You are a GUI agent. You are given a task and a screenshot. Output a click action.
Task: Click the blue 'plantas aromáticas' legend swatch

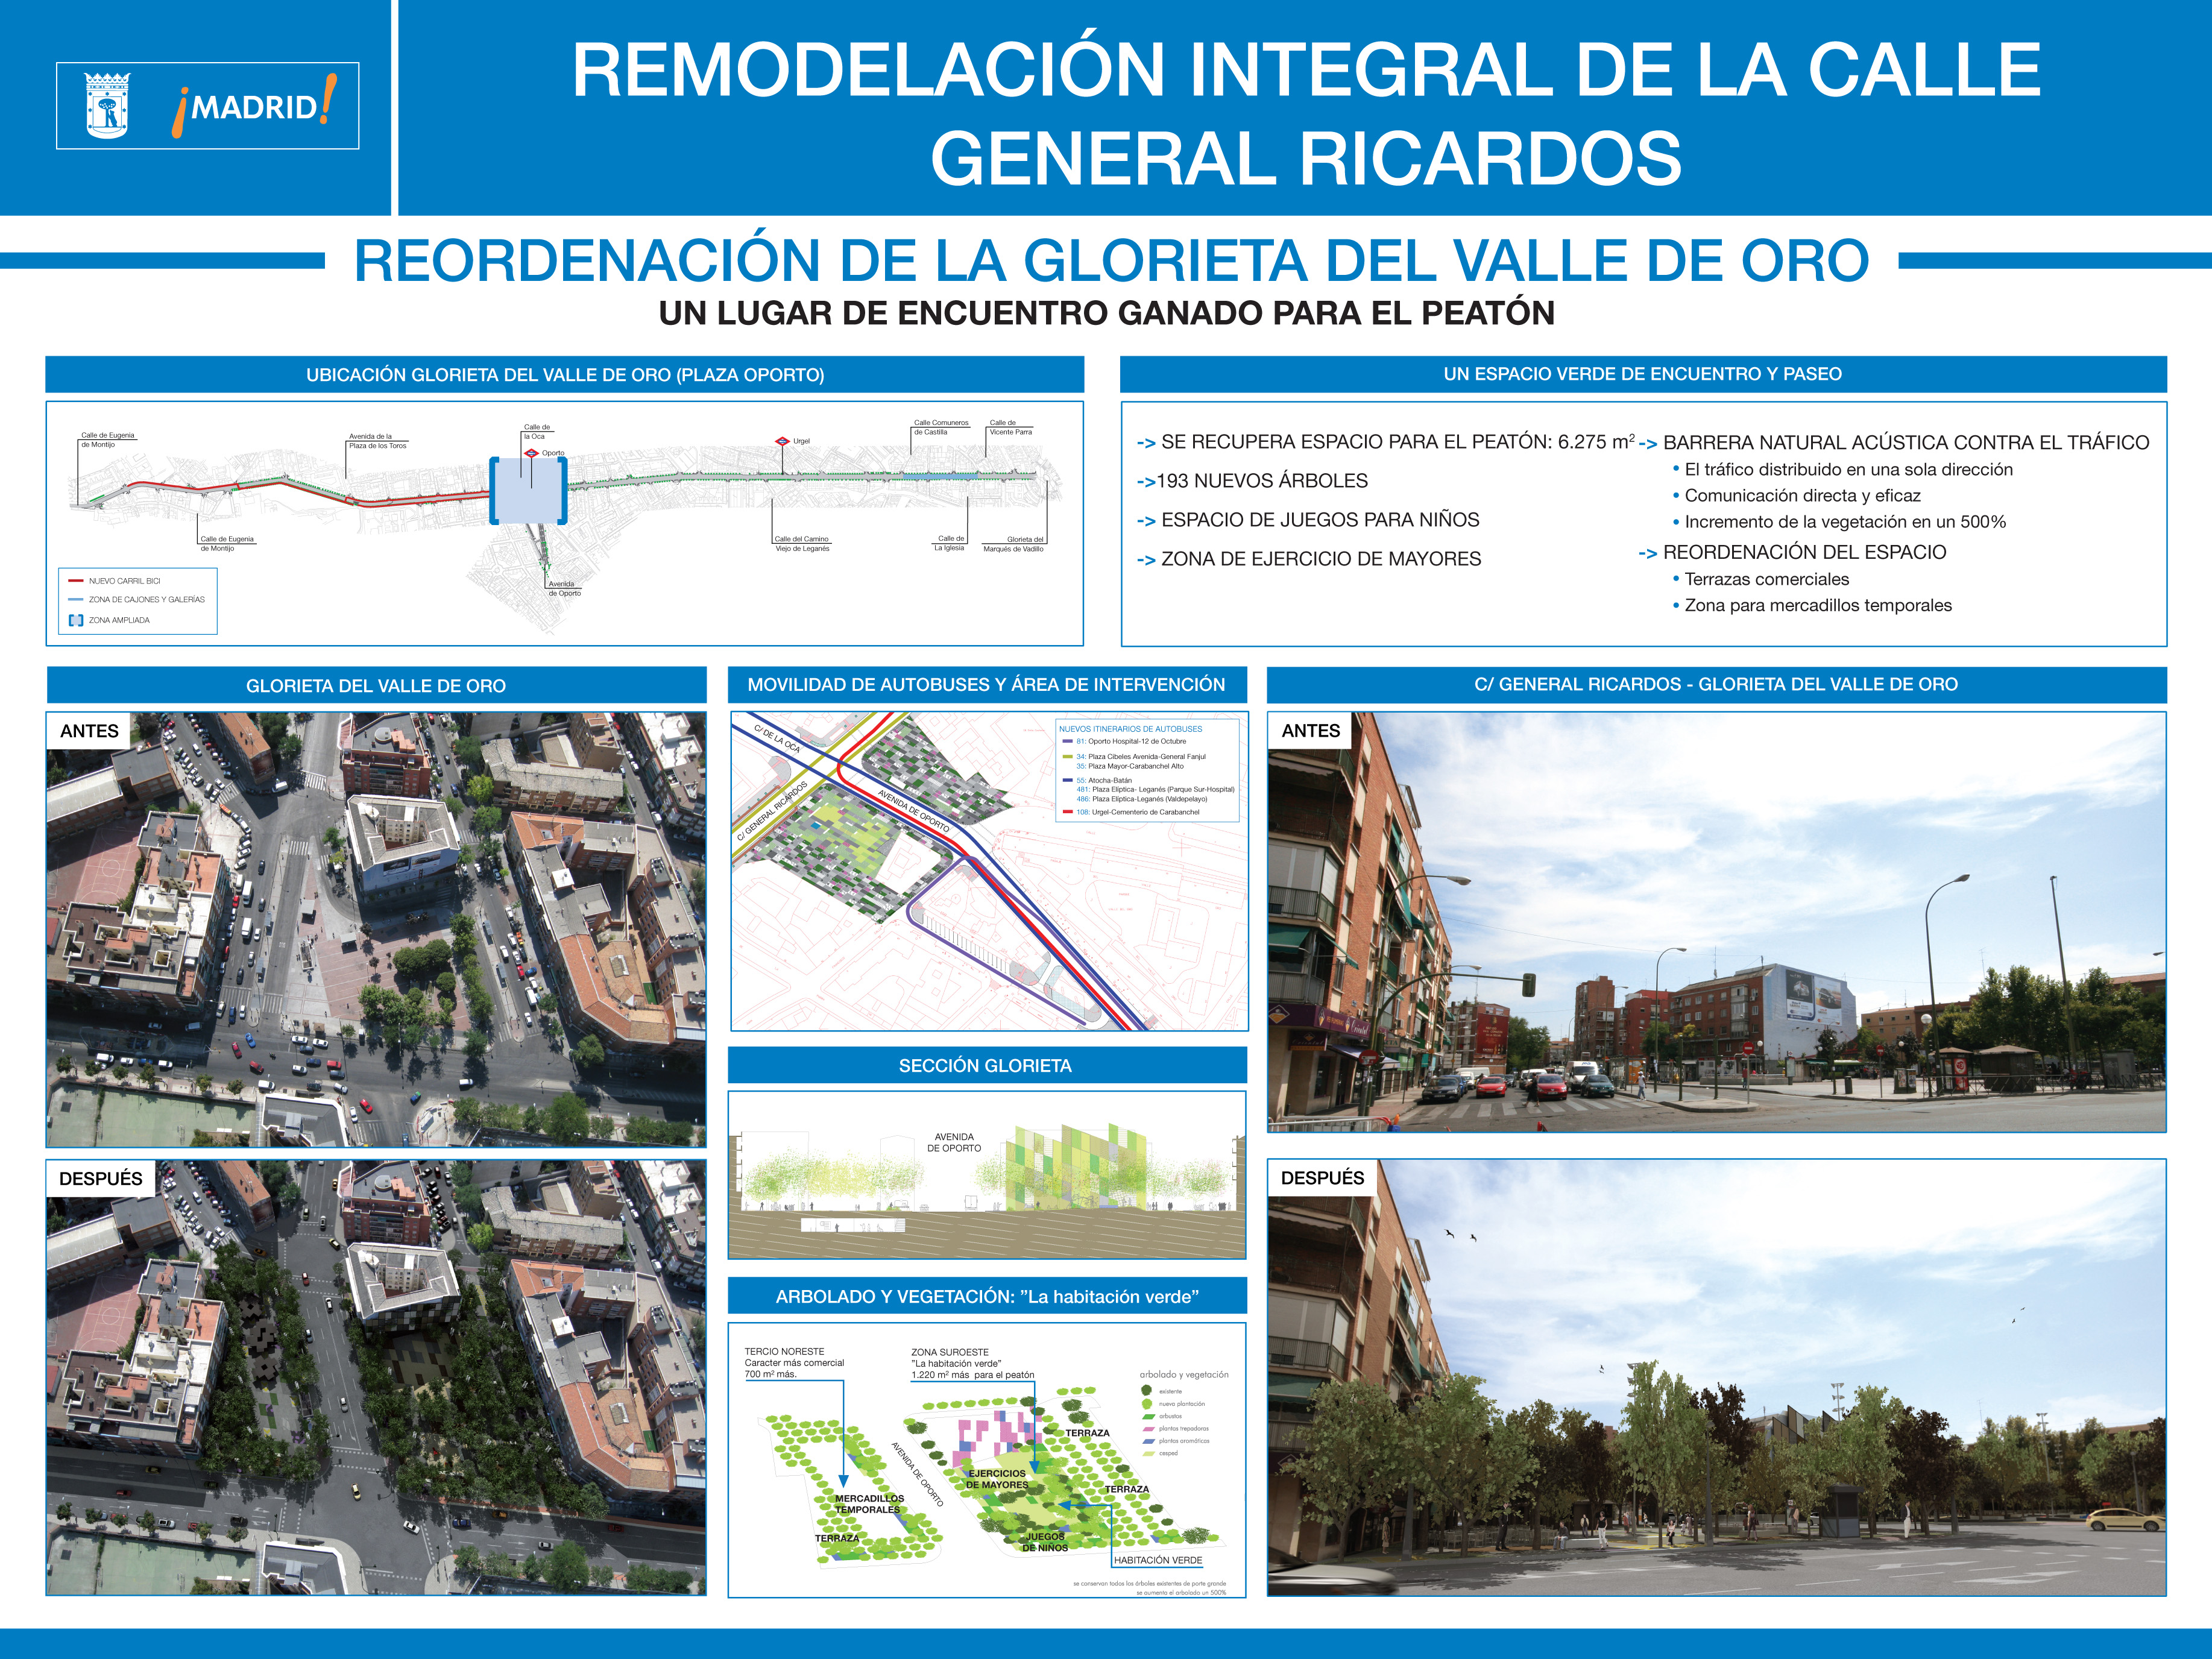click(1148, 1441)
